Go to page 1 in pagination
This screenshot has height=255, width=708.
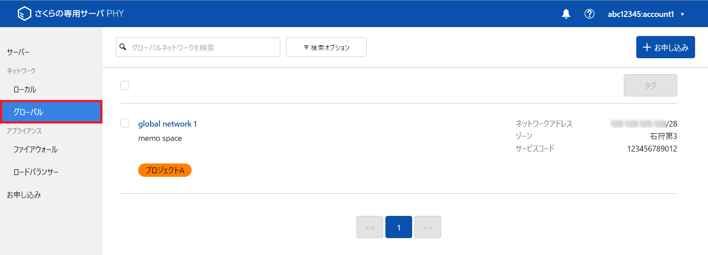[x=398, y=227]
